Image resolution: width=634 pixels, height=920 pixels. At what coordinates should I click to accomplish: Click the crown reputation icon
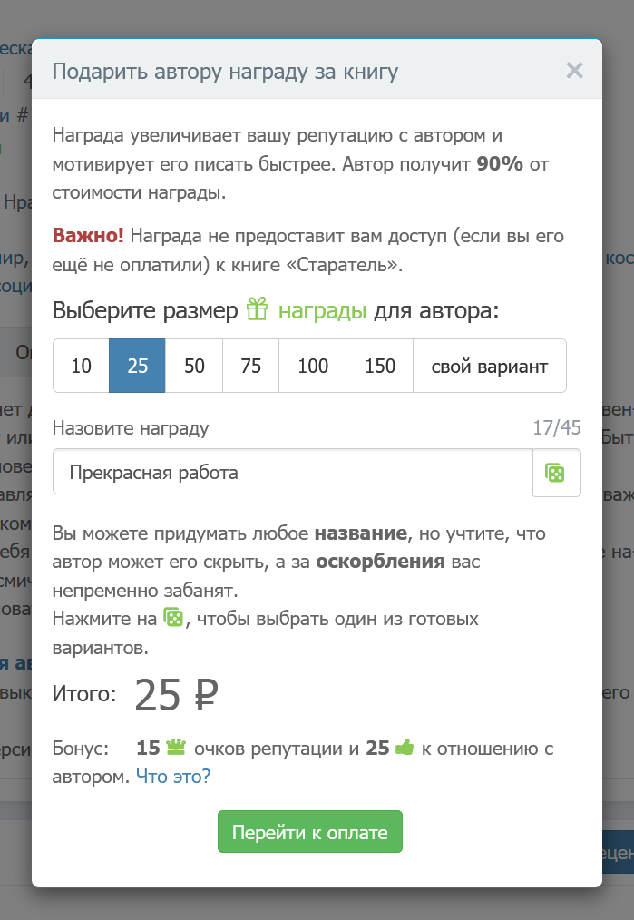[x=176, y=747]
